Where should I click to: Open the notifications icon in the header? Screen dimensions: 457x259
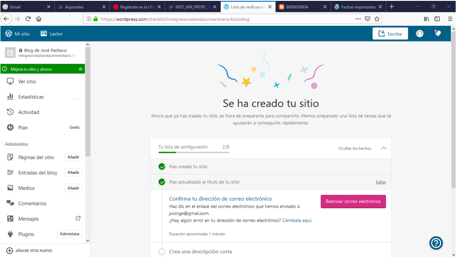437,33
